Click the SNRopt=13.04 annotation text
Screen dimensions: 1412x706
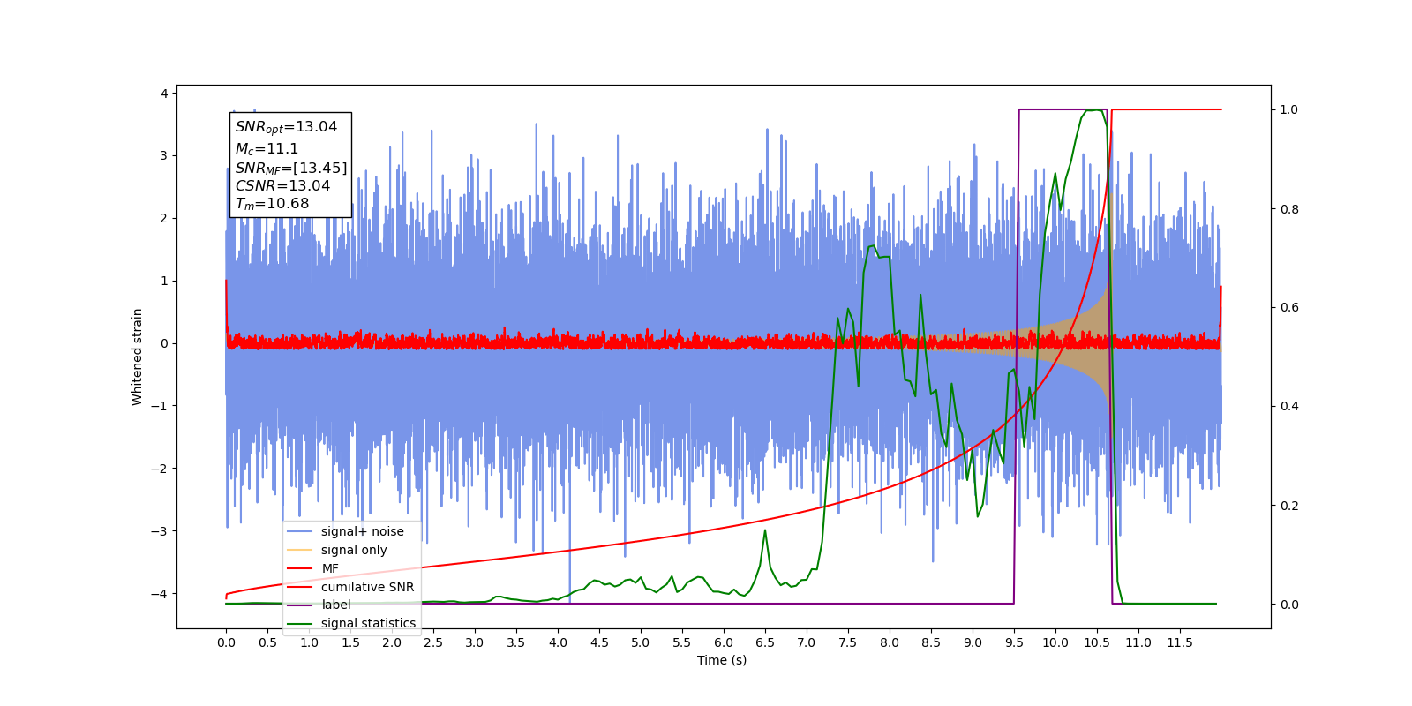pos(286,127)
